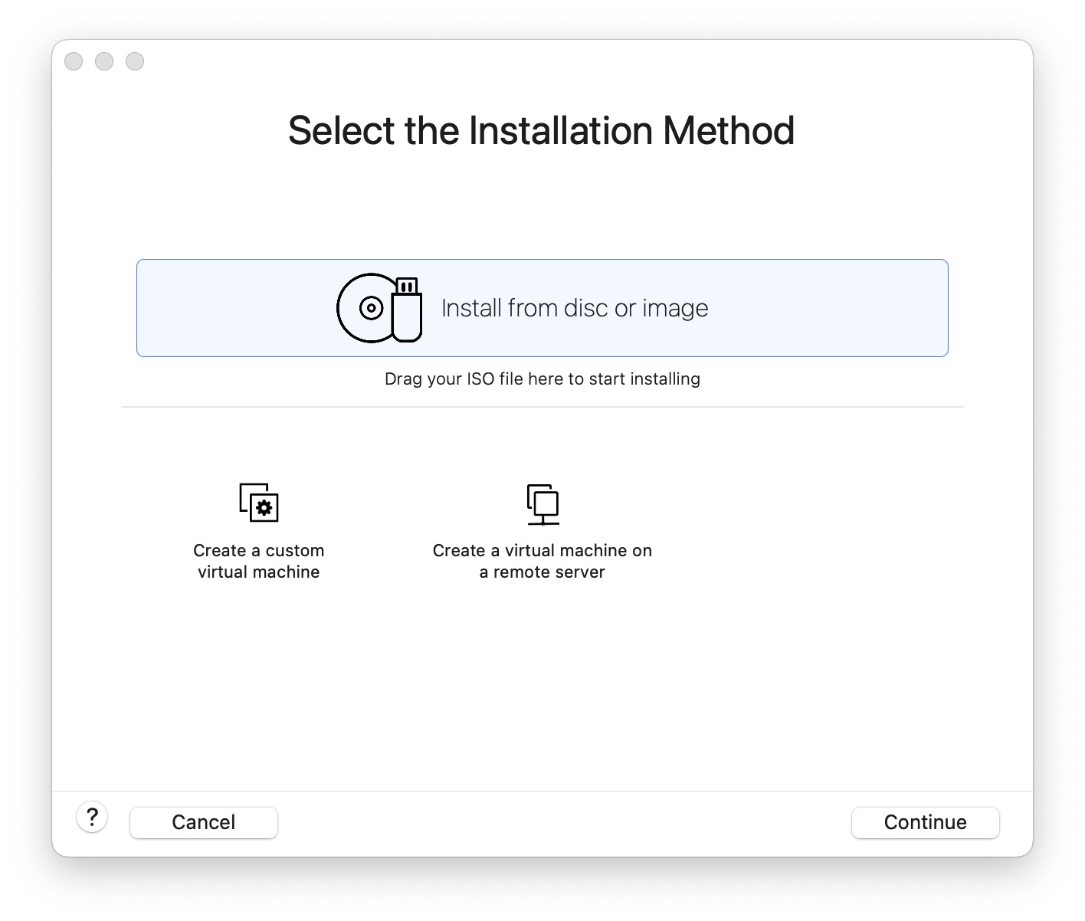Choose Create a virtual machine on a remote server
Image resolution: width=1085 pixels, height=921 pixels.
[542, 561]
